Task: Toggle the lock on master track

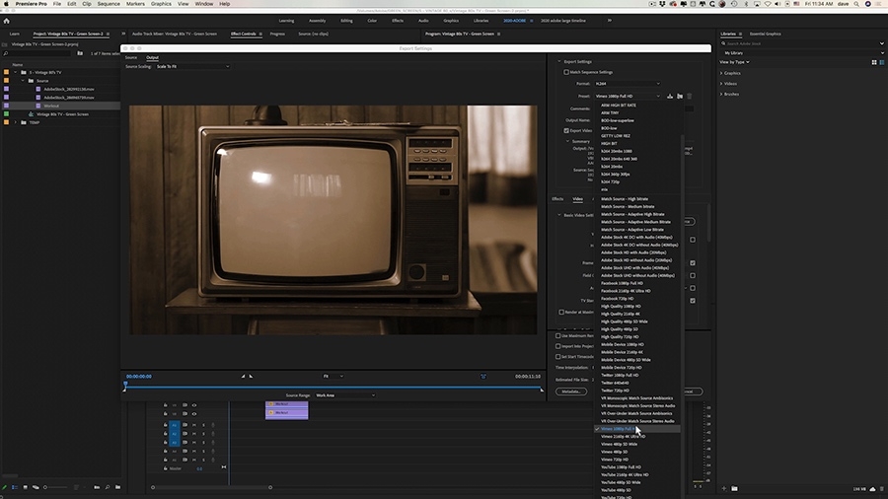Action: [166, 468]
